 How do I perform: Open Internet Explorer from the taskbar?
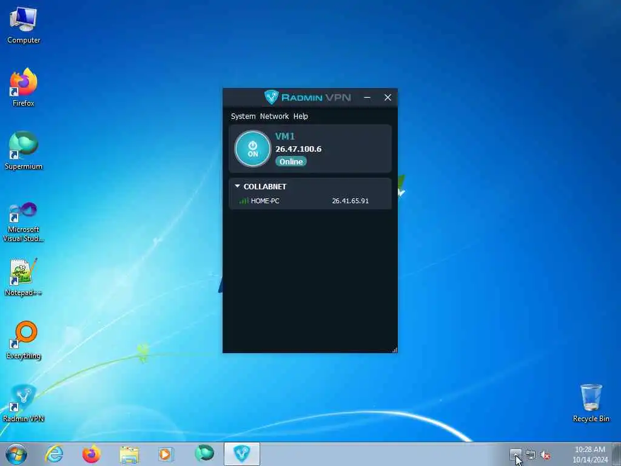click(54, 454)
